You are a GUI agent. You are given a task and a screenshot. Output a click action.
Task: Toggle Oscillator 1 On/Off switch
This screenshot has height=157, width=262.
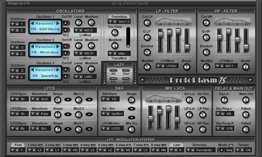pos(66,23)
